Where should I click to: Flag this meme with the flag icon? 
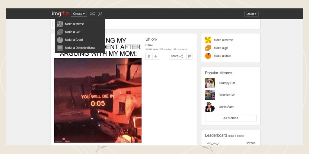tap(190, 56)
